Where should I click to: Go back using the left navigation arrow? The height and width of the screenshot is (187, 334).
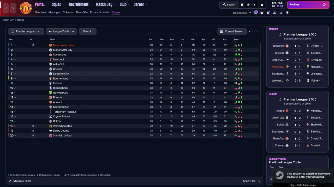(6, 8)
